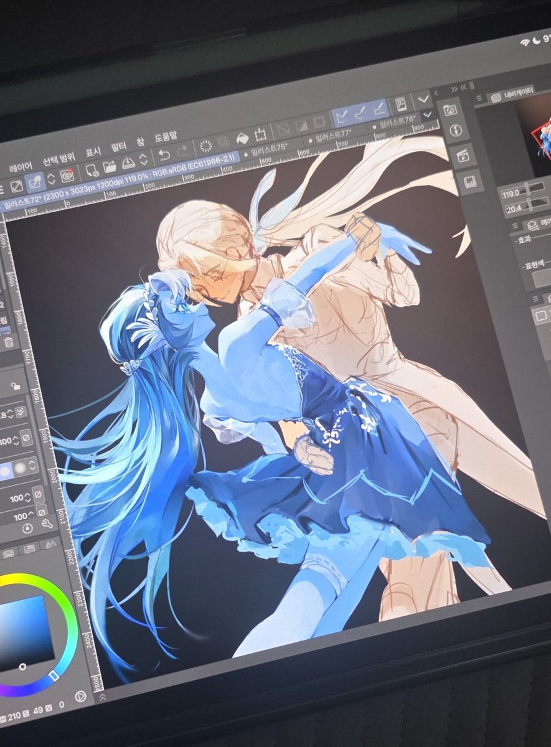Toggle the second greyed half-shaded square icon
The height and width of the screenshot is (747, 551).
coord(302,125)
